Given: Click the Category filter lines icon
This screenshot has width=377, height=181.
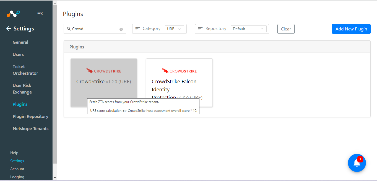Looking at the screenshot, I should (137, 29).
